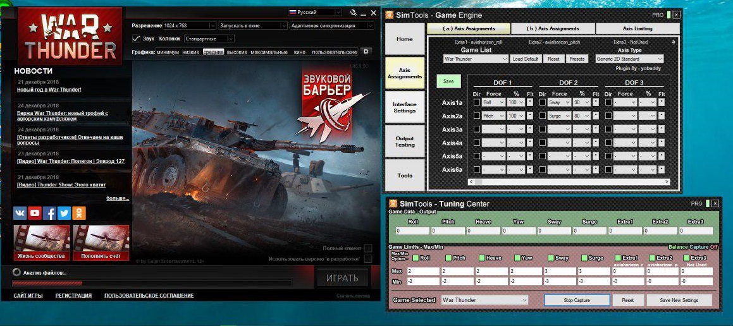Open the YouTube channel icon
The height and width of the screenshot is (326, 733).
(x=35, y=213)
